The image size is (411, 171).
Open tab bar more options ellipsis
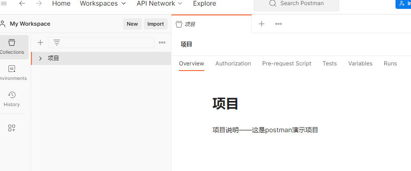click(x=279, y=24)
